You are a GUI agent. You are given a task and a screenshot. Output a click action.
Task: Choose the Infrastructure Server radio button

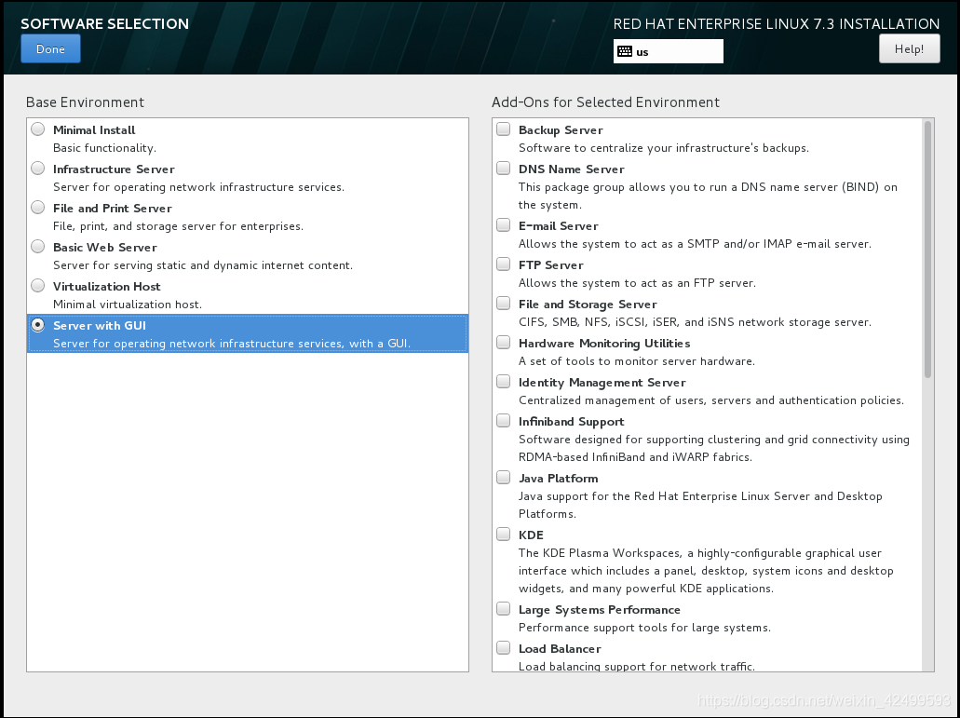(x=38, y=169)
